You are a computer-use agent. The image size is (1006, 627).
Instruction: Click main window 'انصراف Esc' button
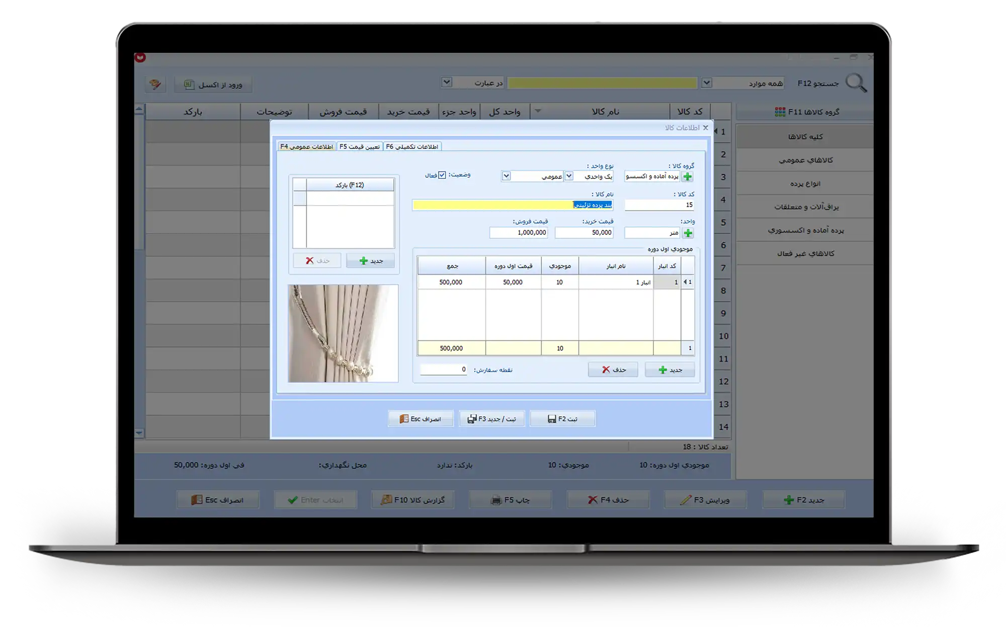[218, 500]
